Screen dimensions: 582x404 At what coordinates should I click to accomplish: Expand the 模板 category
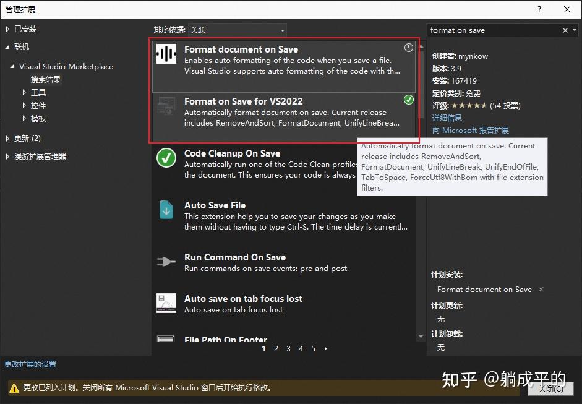[24, 118]
